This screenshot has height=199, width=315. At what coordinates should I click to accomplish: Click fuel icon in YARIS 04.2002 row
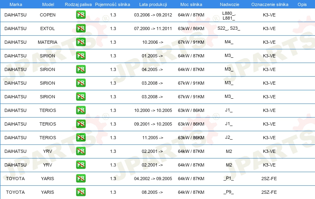(x=81, y=179)
